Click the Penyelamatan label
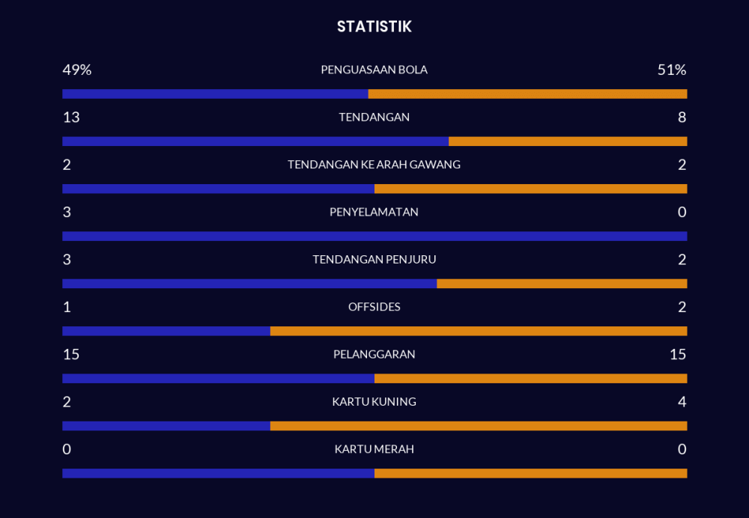This screenshot has width=749, height=518. [x=374, y=212]
